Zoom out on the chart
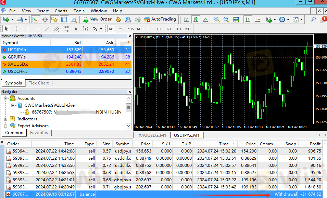The image size is (327, 198). coord(226,19)
